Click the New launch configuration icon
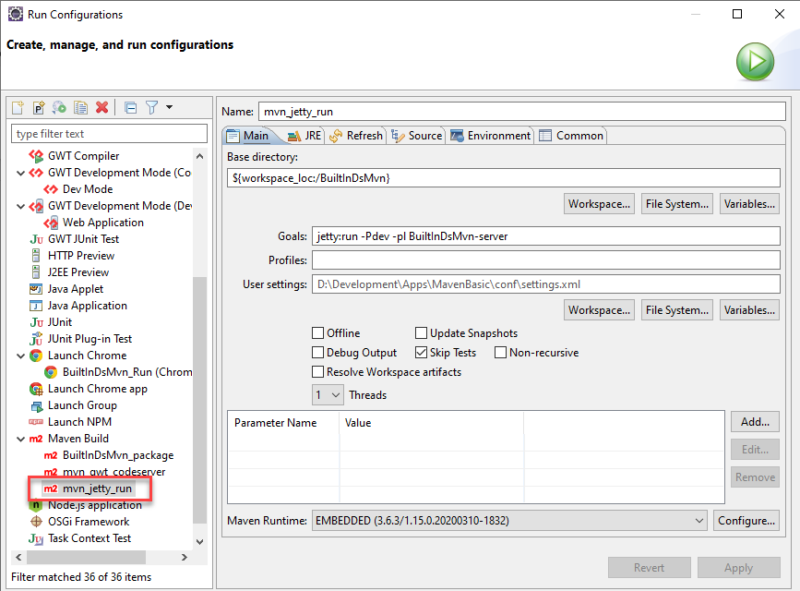Image resolution: width=800 pixels, height=591 pixels. coord(18,108)
